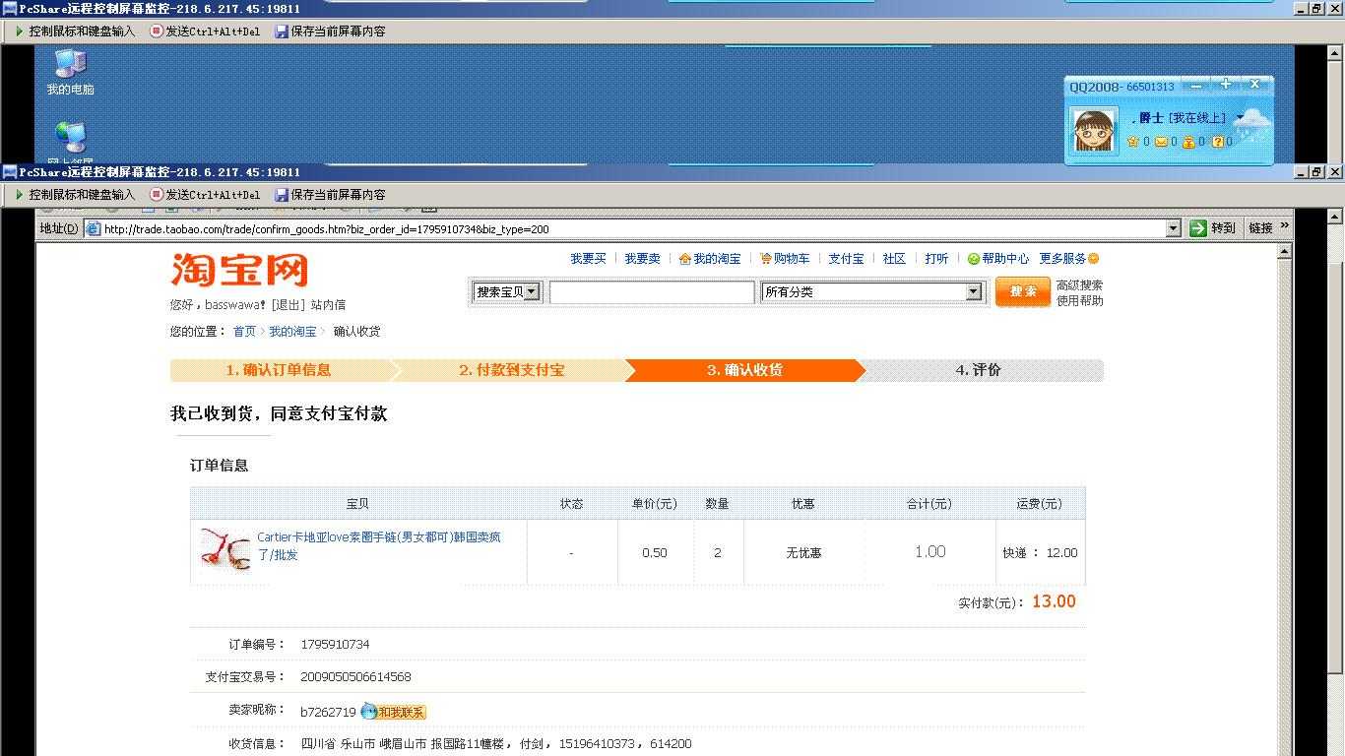Click the [退出] logout link

pyautogui.click(x=288, y=305)
